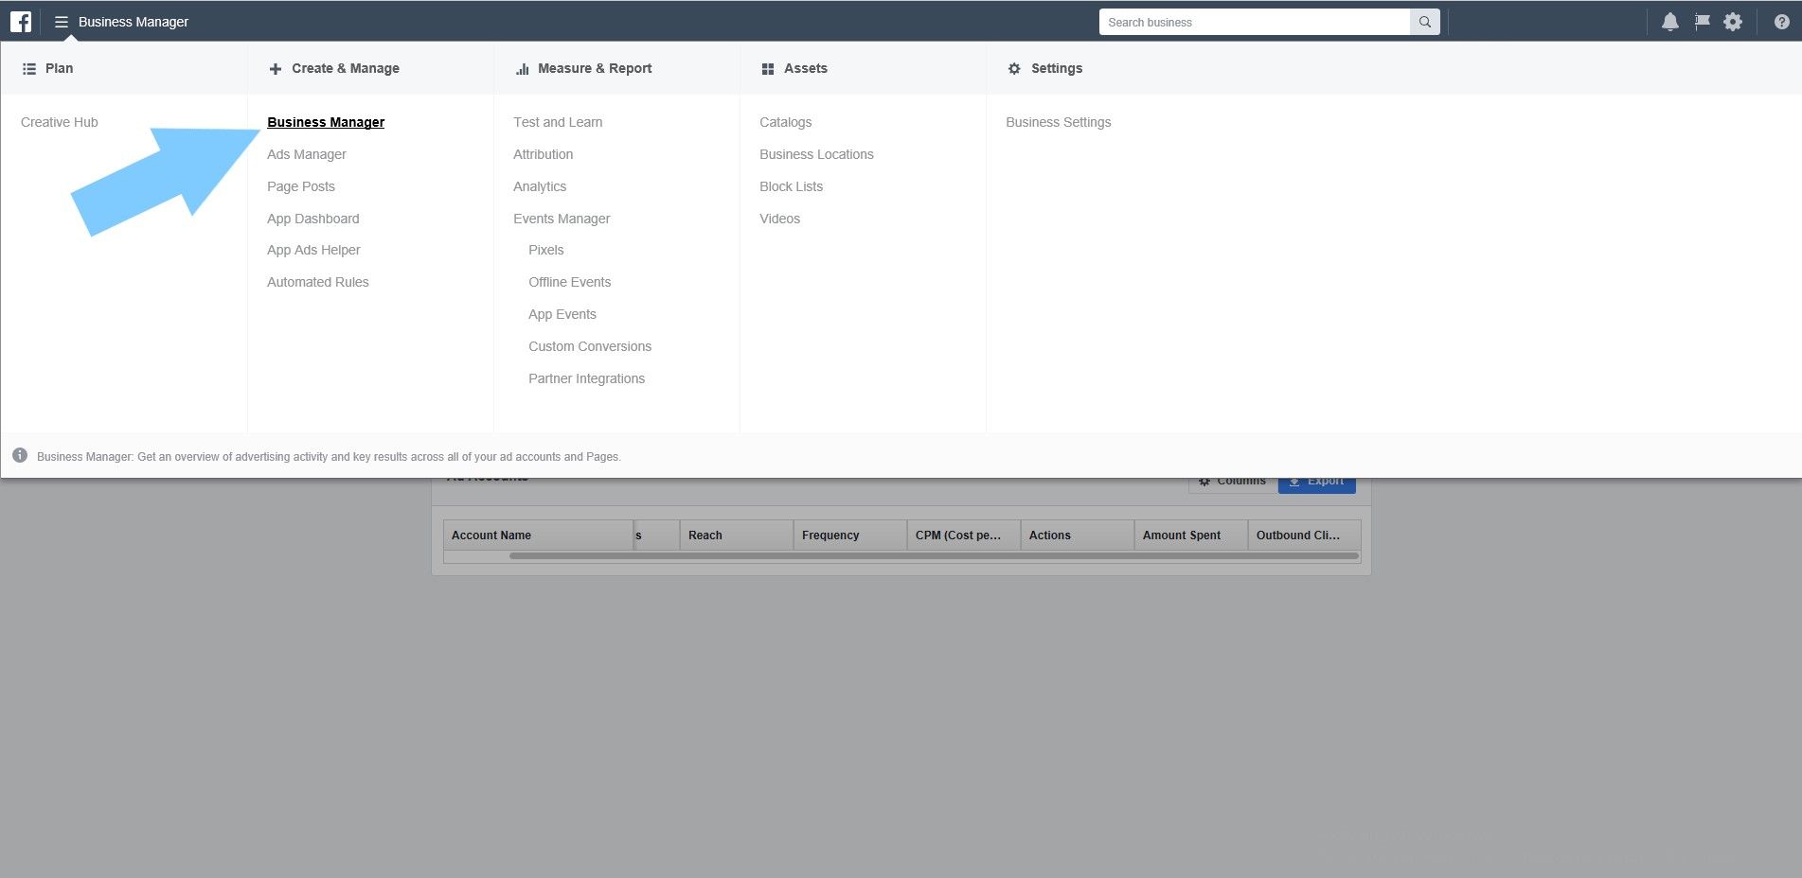Viewport: 1802px width, 878px height.
Task: Sort by Amount Spent column header
Action: click(1191, 535)
